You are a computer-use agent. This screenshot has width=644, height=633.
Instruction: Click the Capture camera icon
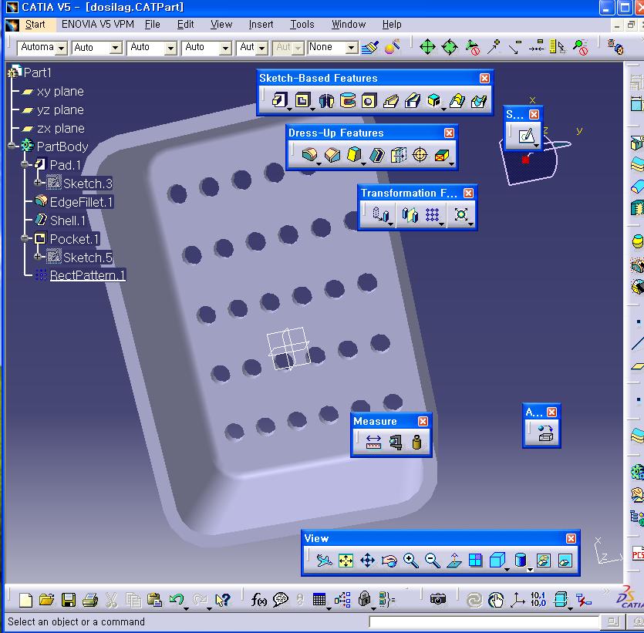click(438, 599)
